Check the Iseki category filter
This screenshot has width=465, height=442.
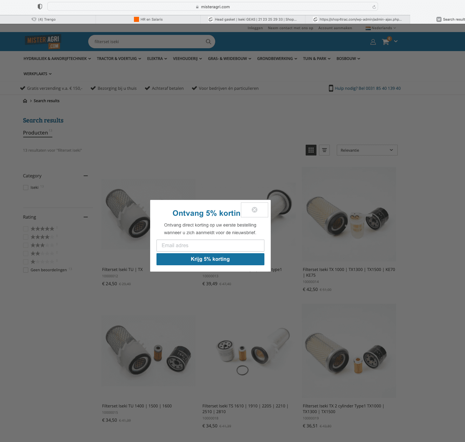coord(26,188)
